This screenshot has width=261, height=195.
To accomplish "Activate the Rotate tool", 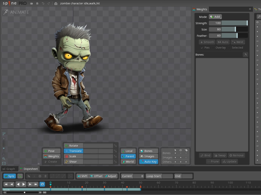I will click(x=73, y=146).
